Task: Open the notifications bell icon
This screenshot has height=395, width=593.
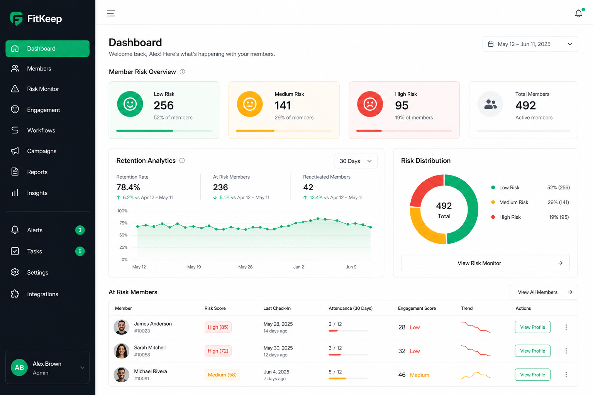Action: click(x=578, y=14)
